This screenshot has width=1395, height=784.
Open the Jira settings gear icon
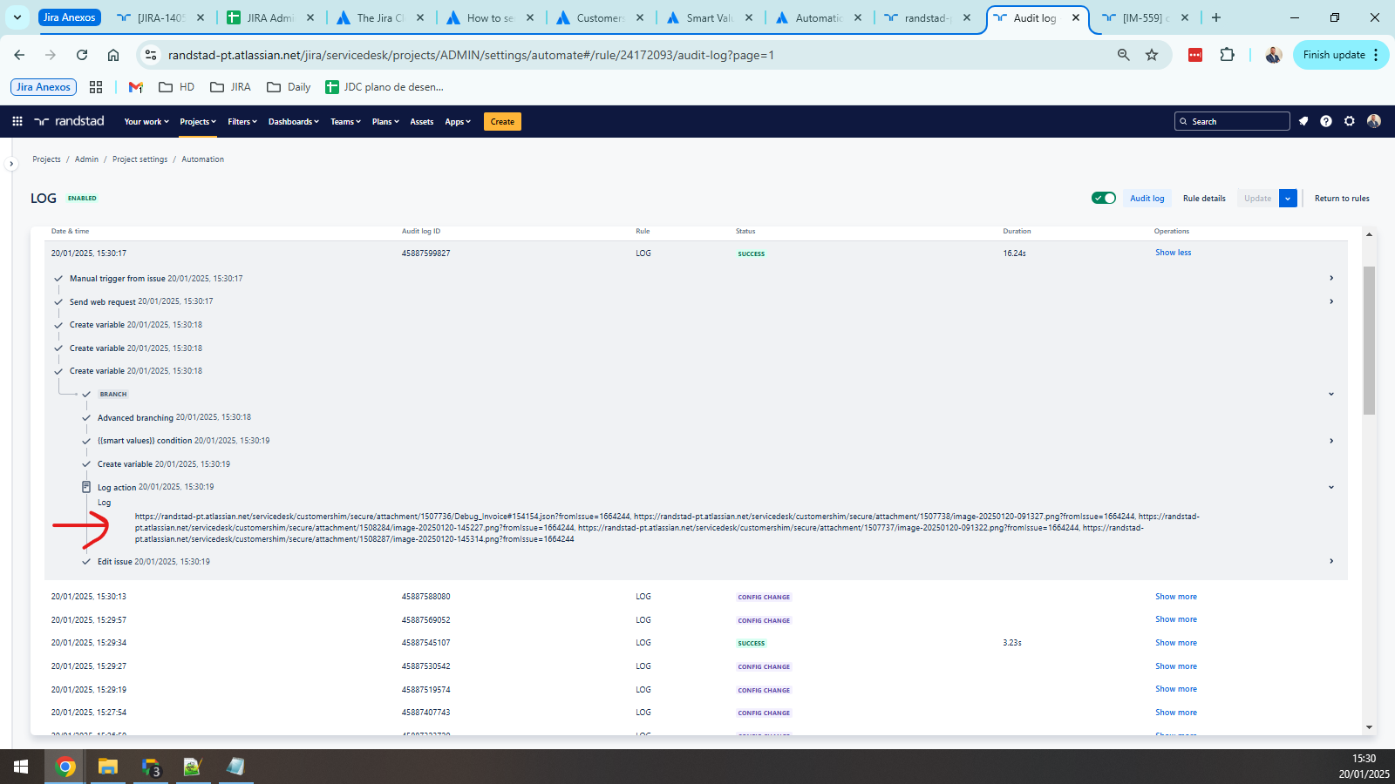1350,121
